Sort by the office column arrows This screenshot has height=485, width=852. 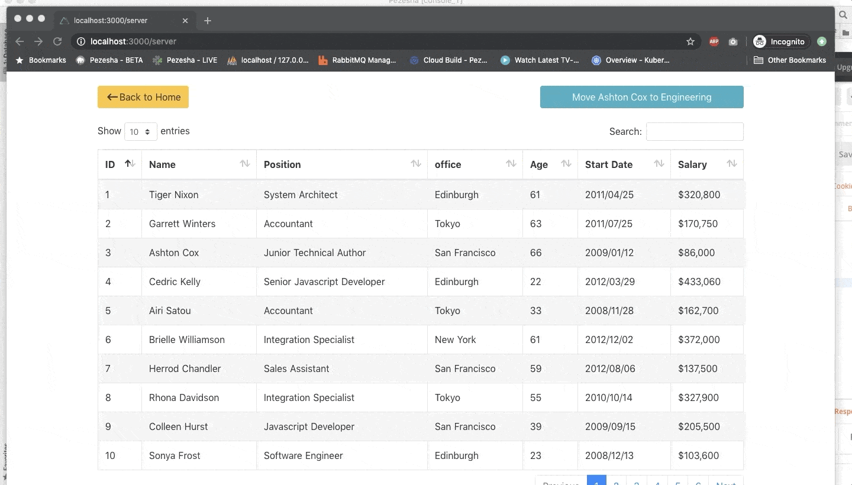click(511, 164)
